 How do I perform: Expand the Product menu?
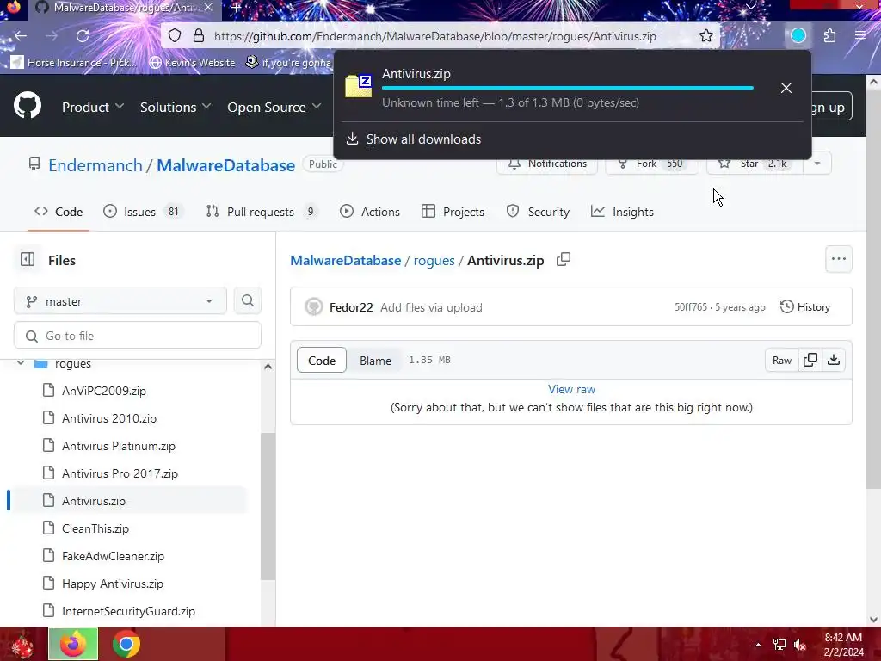pyautogui.click(x=93, y=107)
